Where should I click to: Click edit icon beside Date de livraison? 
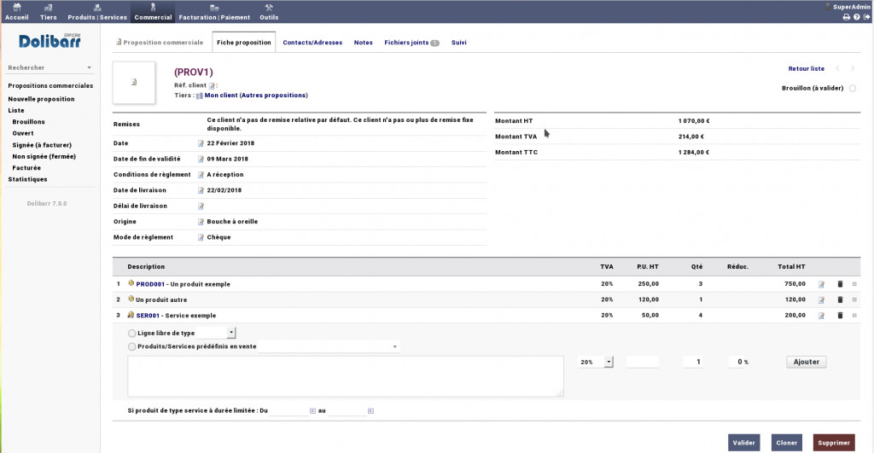point(201,190)
